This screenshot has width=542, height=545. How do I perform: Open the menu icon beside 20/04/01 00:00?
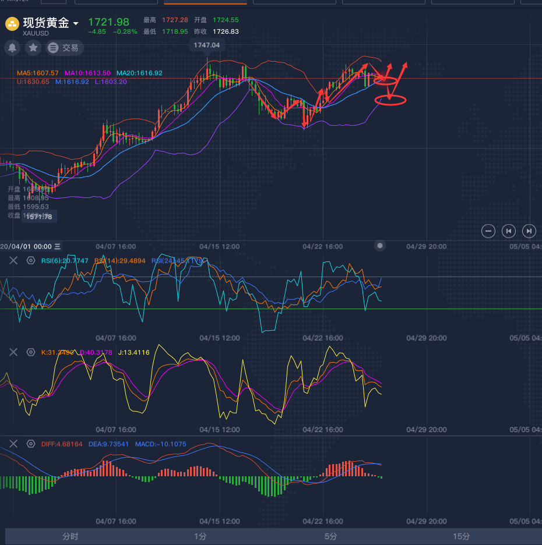pyautogui.click(x=58, y=247)
